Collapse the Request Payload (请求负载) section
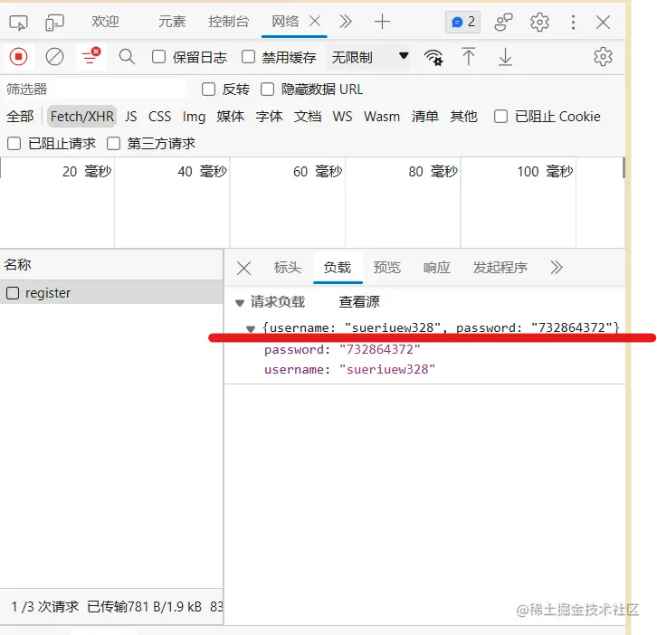657x635 pixels. 239,303
